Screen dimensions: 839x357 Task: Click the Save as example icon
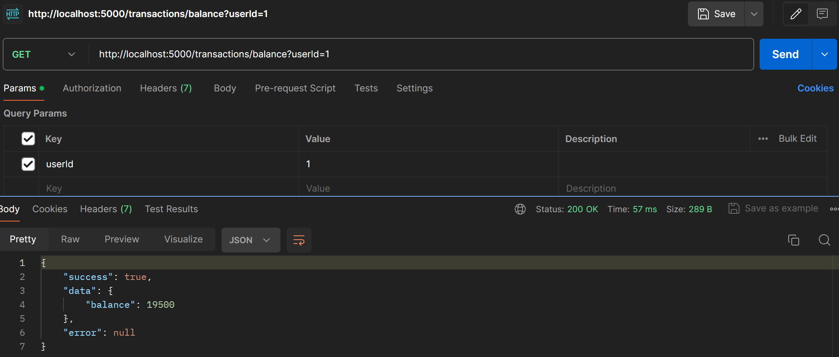(x=734, y=208)
